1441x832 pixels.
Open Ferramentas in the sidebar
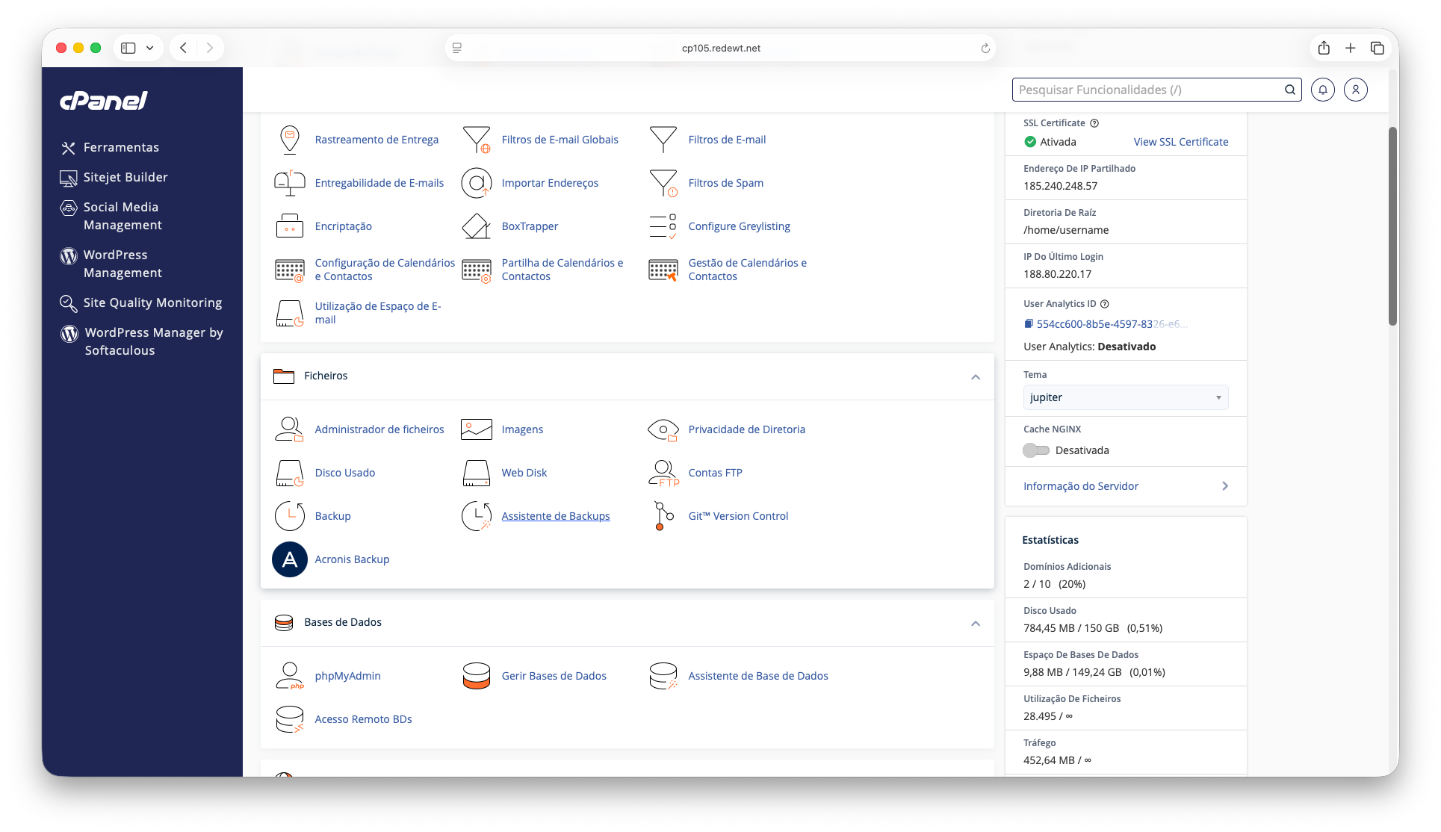point(121,148)
